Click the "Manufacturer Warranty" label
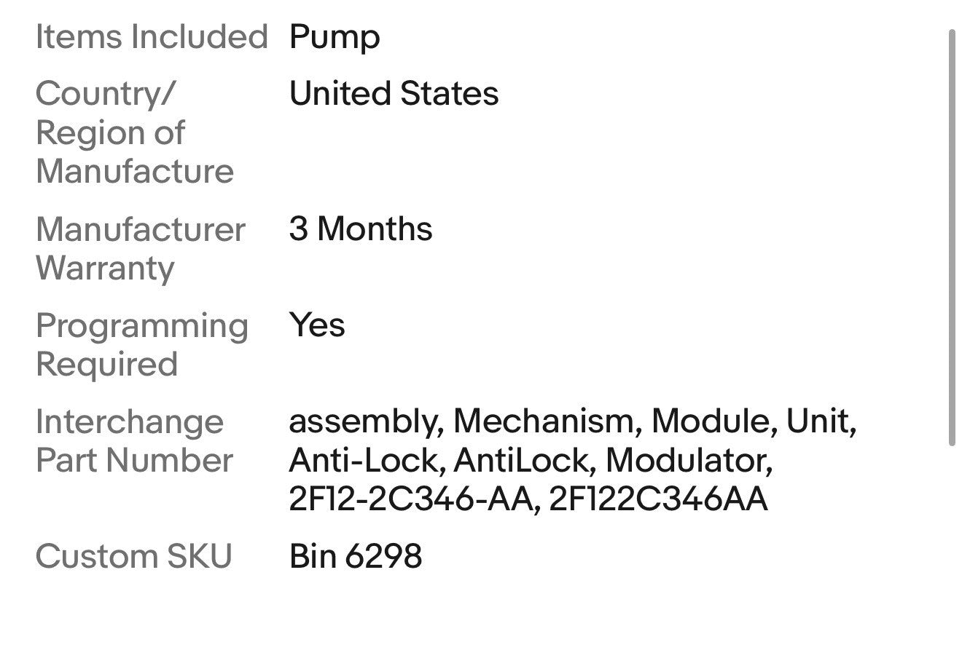Image resolution: width=962 pixels, height=650 pixels. pos(140,248)
